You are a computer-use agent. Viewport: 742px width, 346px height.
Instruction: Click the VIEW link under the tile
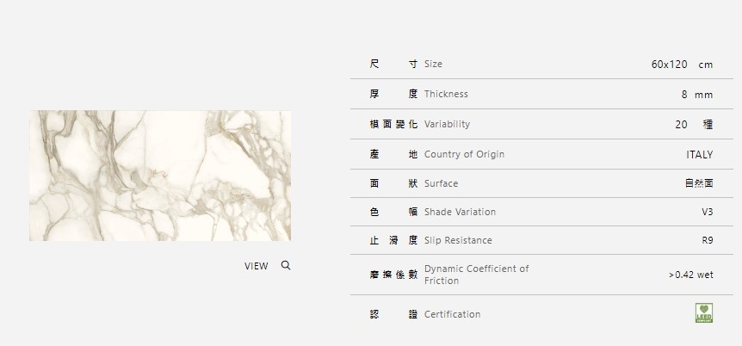click(x=256, y=266)
